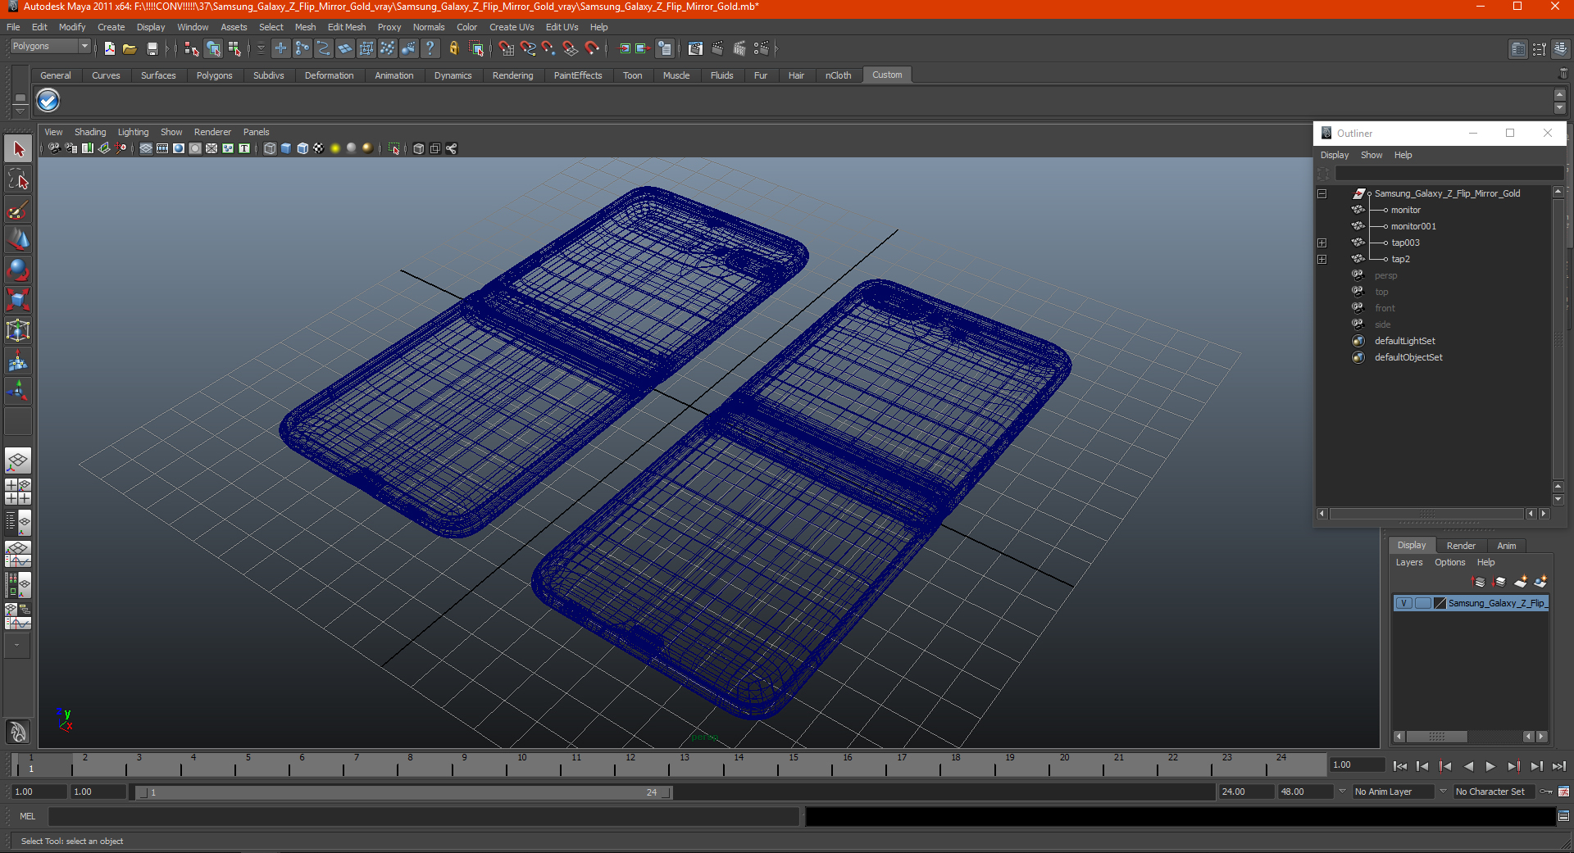Screen dimensions: 1574x853
Task: Play animation backwards
Action: pos(1468,766)
